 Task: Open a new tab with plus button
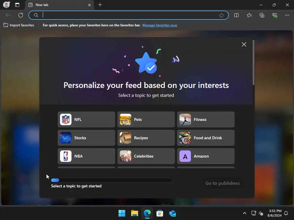click(x=100, y=5)
